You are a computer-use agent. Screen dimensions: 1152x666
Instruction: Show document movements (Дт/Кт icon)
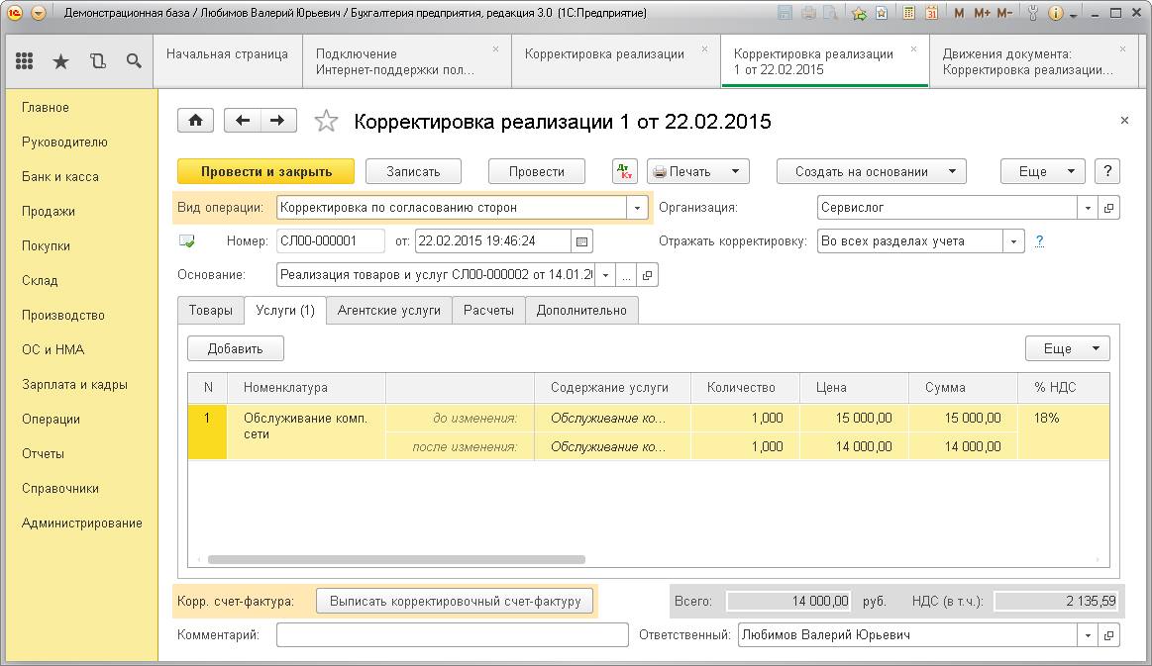(624, 172)
